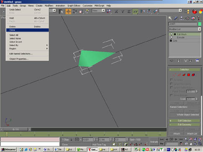Viewport: 203px width, 152px height.
Task: Open the Modifiers menu
Action: click(49, 6)
